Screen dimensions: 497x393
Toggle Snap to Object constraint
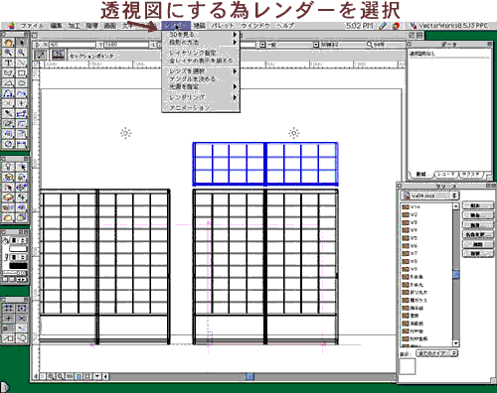click(x=22, y=308)
